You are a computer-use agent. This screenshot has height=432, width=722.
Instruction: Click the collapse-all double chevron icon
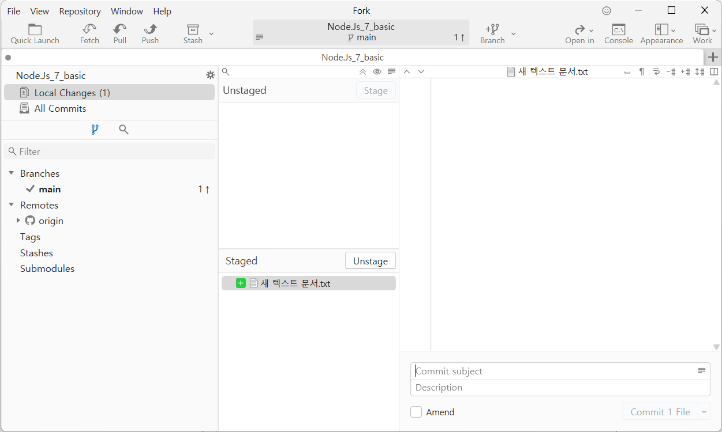tap(362, 71)
